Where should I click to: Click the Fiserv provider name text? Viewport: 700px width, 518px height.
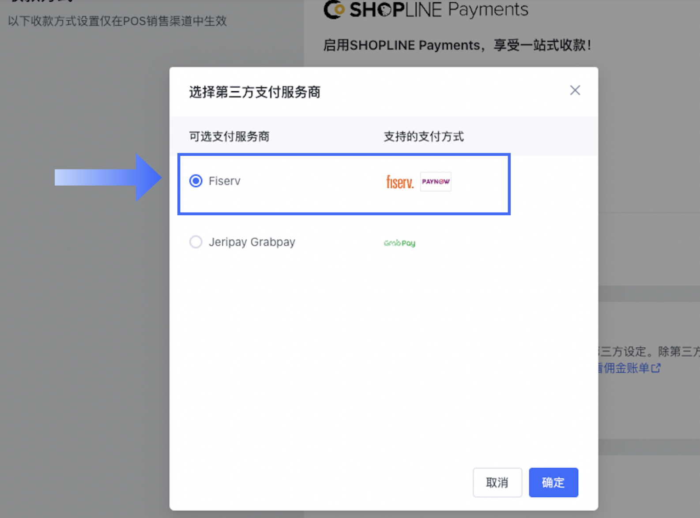click(x=225, y=181)
